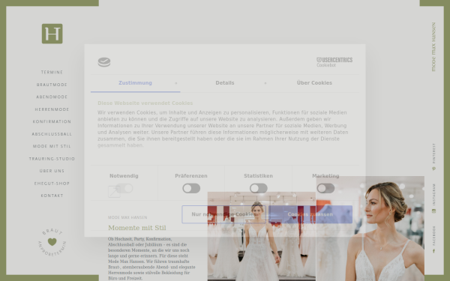Select the Zustimmung tab
Viewport: 450px width, 281px height.
point(135,83)
